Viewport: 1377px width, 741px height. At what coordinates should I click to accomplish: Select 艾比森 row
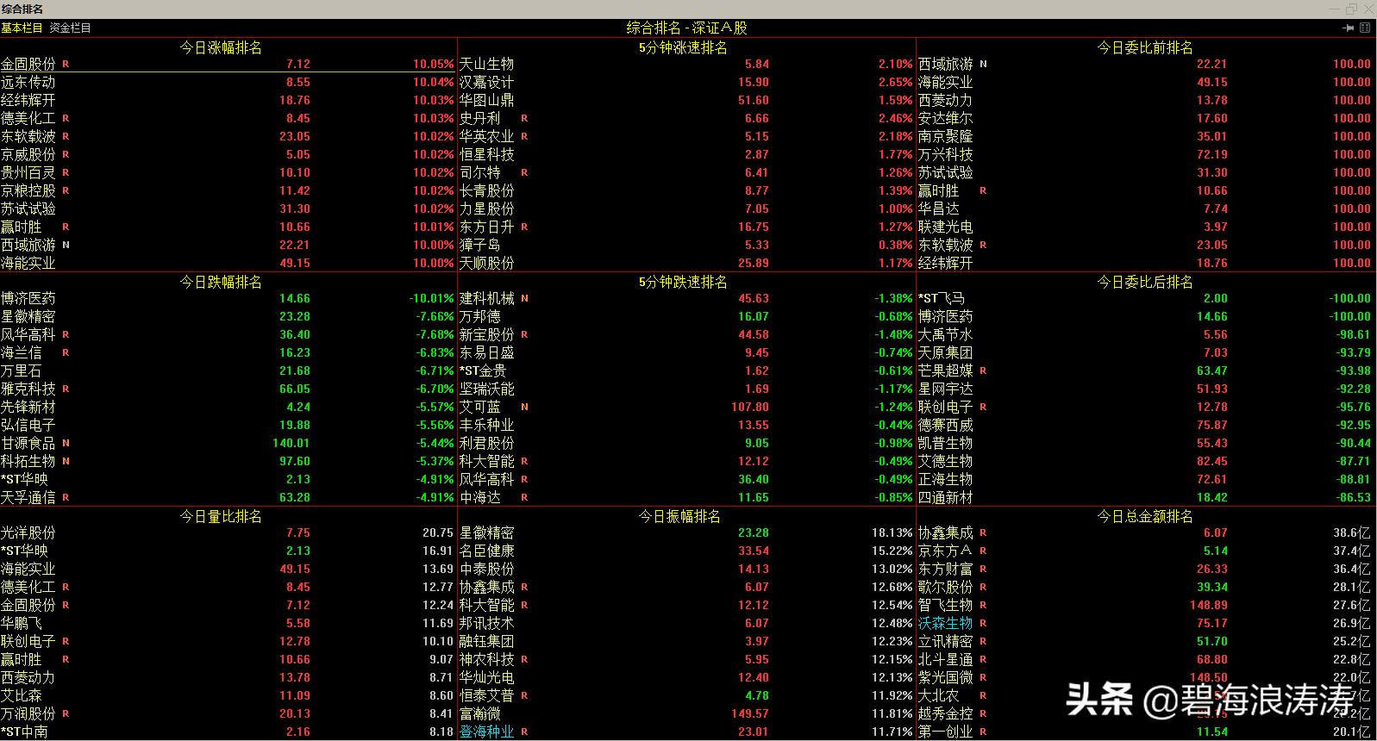pos(228,695)
